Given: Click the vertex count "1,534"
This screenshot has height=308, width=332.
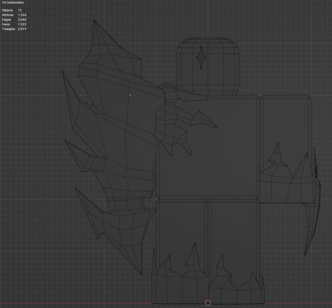Looking at the screenshot, I should pyautogui.click(x=22, y=15).
